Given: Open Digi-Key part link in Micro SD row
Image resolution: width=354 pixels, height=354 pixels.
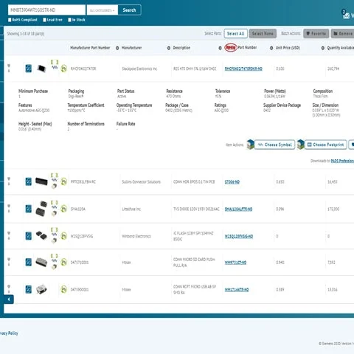Looking at the screenshot, I should coord(235,263).
